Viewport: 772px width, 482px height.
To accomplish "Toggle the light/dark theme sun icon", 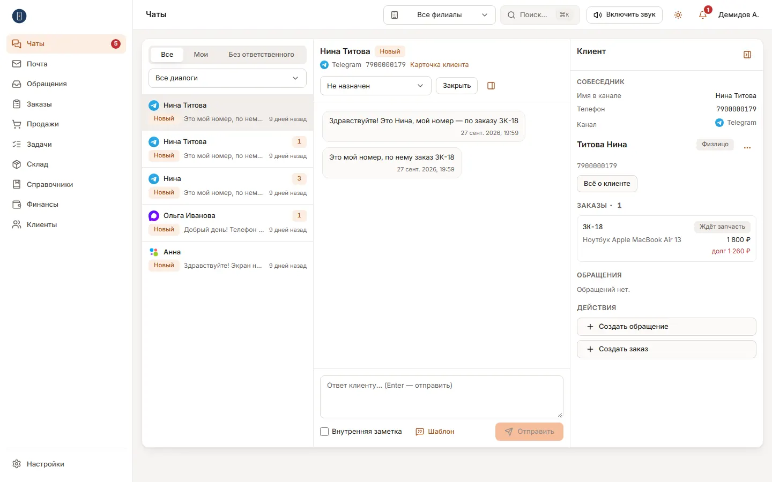I will pos(678,15).
